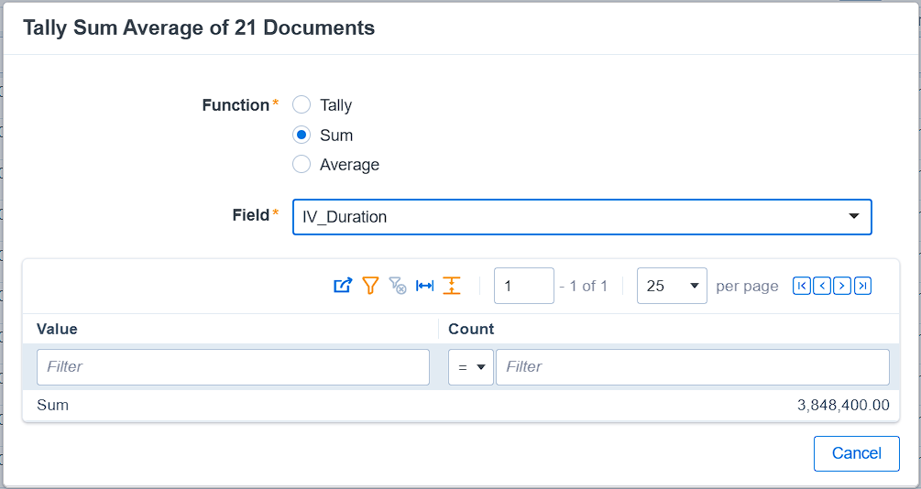Viewport: 921px width, 489px height.
Task: Click the Value column header
Action: coord(57,329)
